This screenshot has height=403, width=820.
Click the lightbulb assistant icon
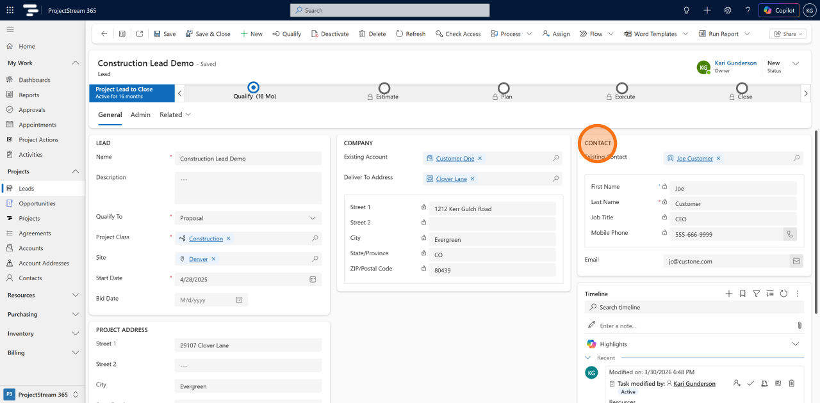(687, 10)
